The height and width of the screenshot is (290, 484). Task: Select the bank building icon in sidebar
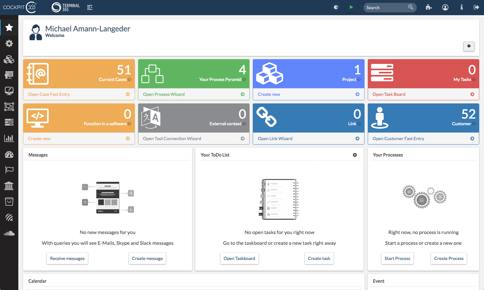pyautogui.click(x=9, y=186)
